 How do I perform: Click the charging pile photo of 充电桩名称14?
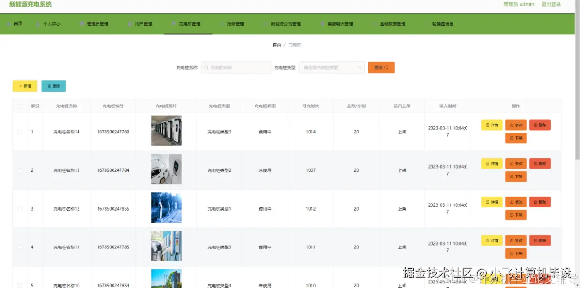(166, 131)
